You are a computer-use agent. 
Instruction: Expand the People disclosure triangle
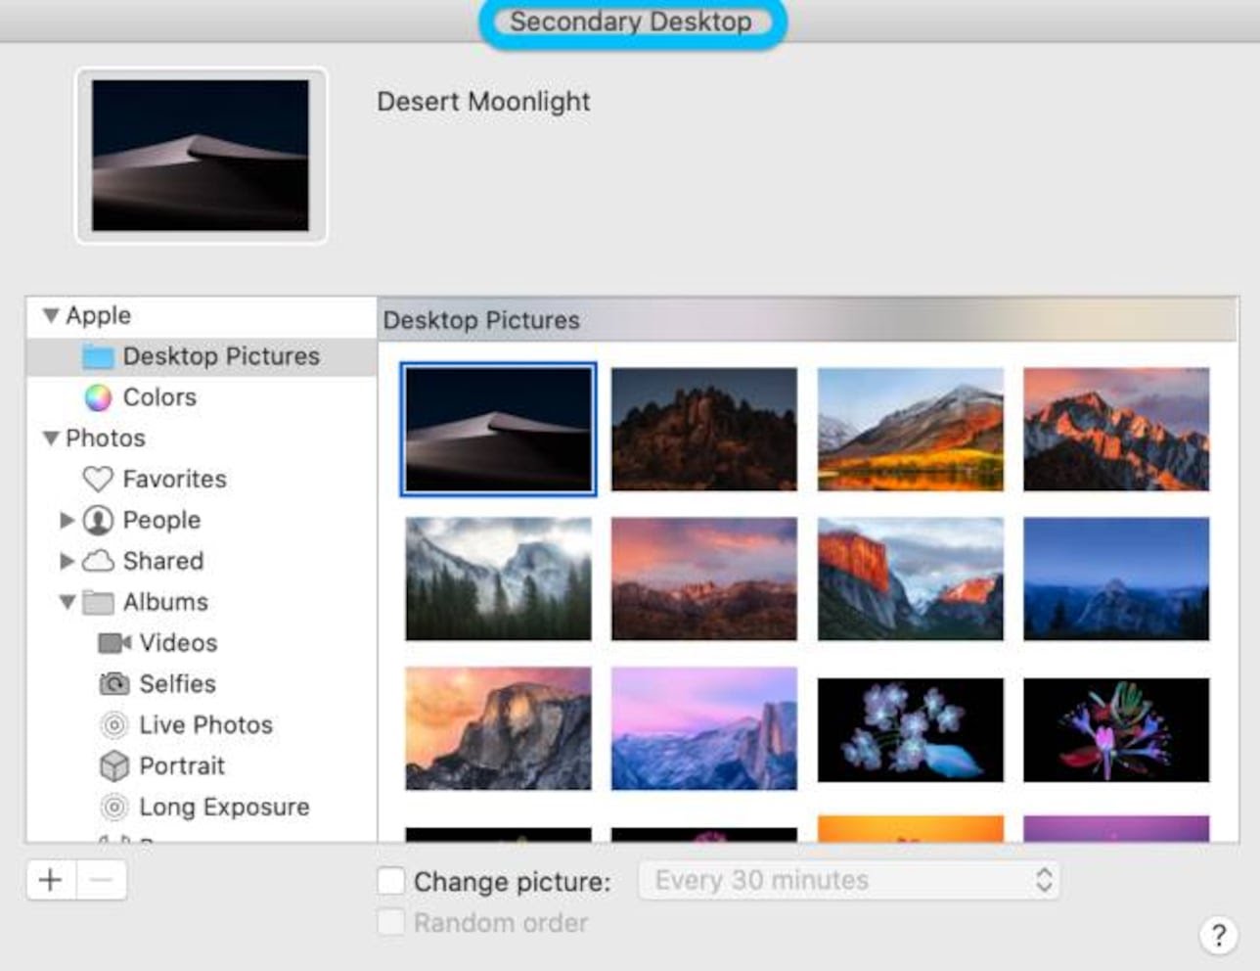[x=67, y=520]
